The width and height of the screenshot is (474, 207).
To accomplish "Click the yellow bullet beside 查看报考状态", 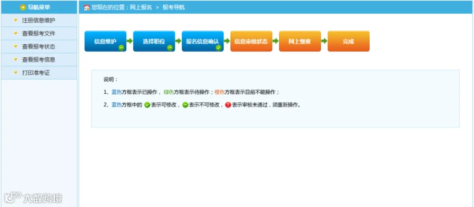I will (x=15, y=46).
